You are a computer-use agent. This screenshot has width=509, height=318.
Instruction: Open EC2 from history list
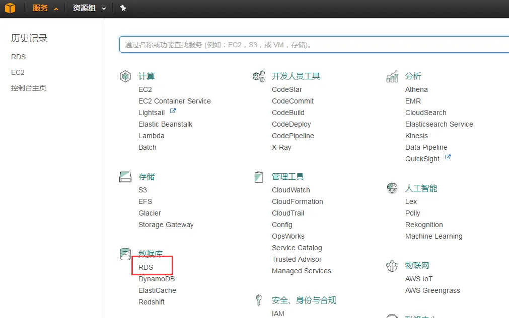pyautogui.click(x=18, y=72)
